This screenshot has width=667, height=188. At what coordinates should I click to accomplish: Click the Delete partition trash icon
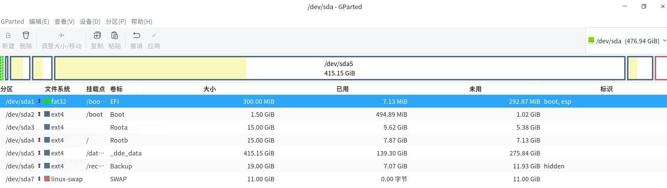[26, 35]
